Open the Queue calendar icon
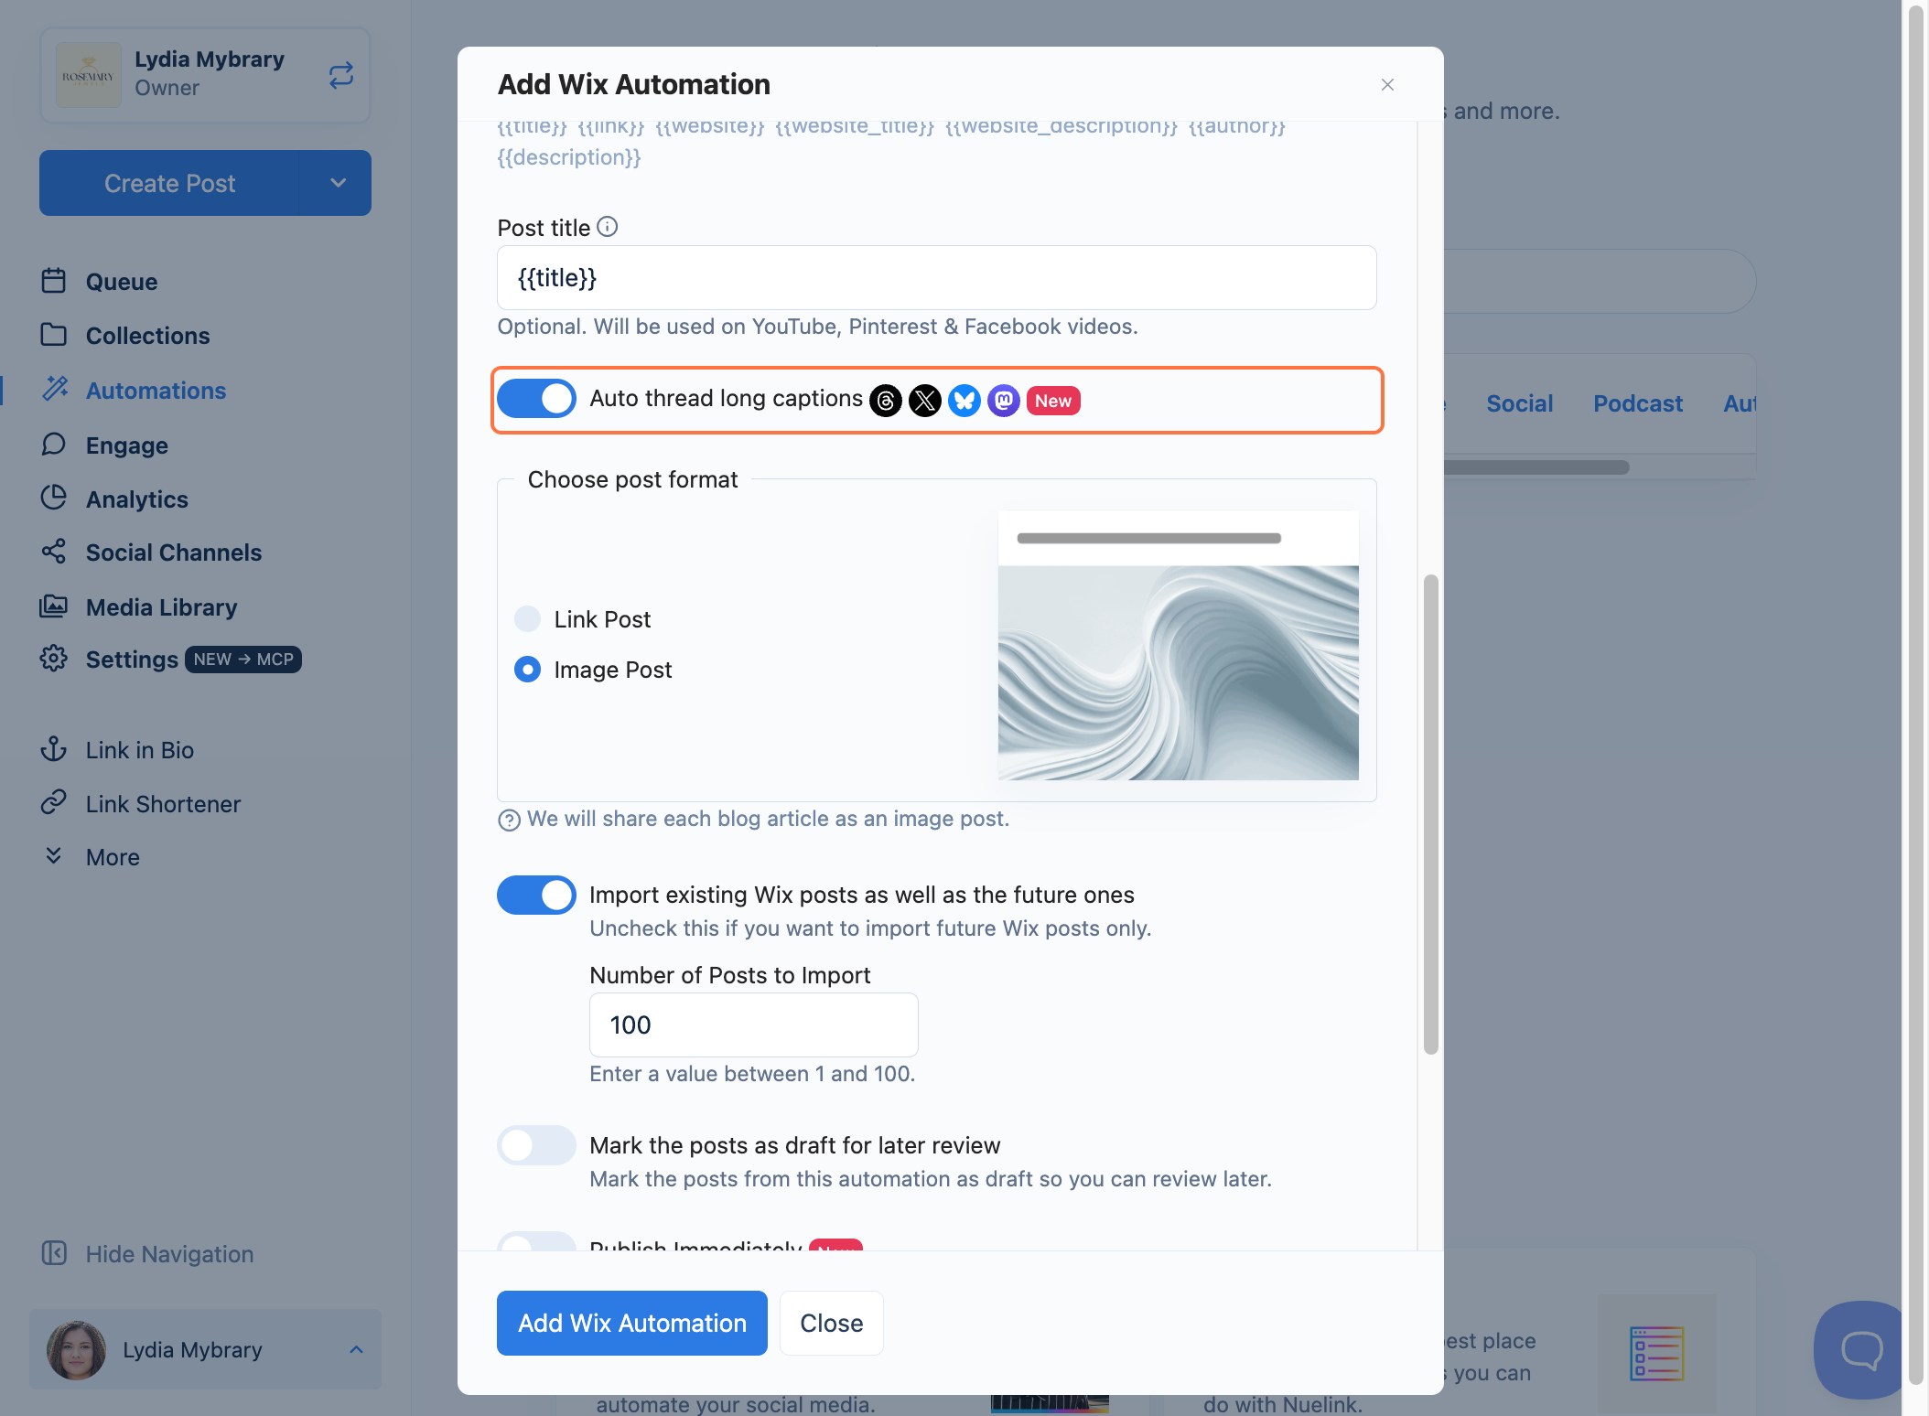Image resolution: width=1929 pixels, height=1416 pixels. point(54,281)
